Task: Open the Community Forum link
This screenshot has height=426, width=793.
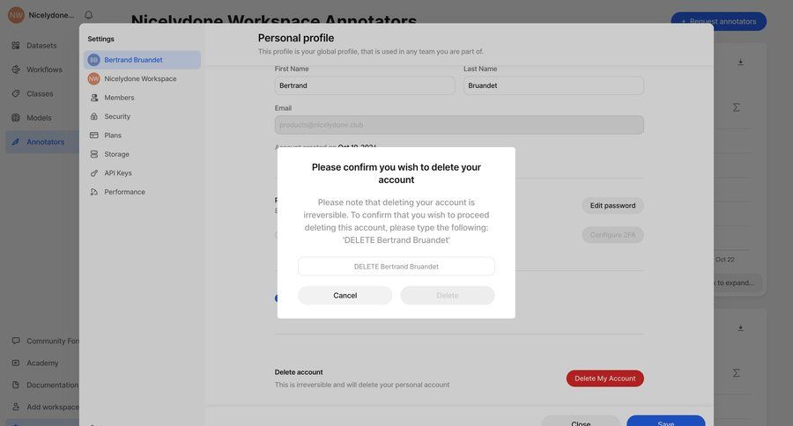Action: [53, 342]
